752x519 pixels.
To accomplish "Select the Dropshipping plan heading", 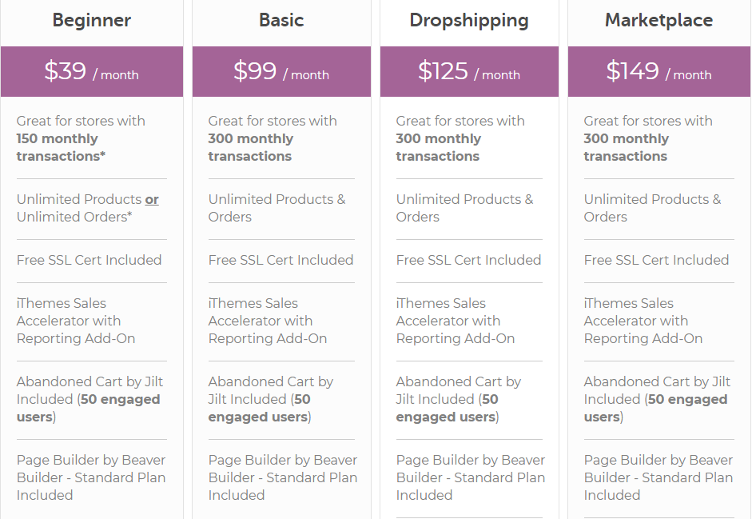I will click(x=469, y=21).
